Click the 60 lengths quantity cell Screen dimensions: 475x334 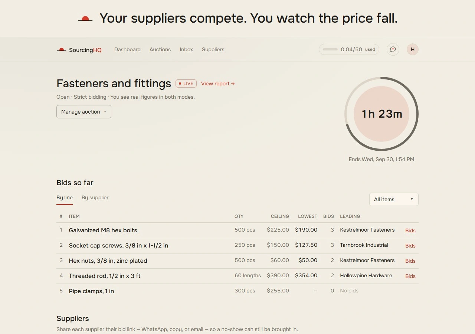[x=248, y=276]
